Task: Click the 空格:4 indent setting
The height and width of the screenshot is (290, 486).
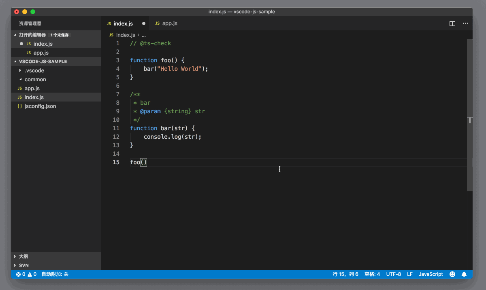Action: coord(372,274)
